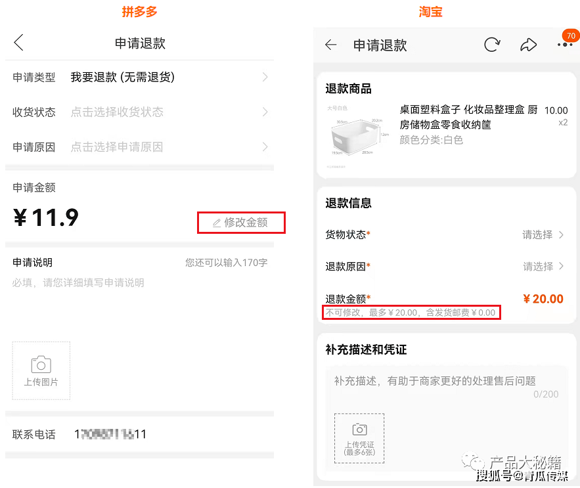Image resolution: width=580 pixels, height=488 pixels.
Task: Tap 点击选择收货状态 placeholder
Action: pyautogui.click(x=117, y=112)
